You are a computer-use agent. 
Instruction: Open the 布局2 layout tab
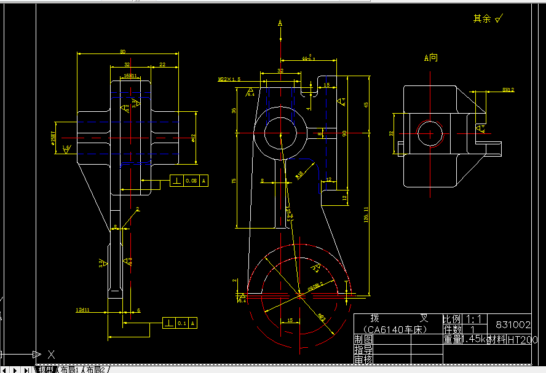[95, 369]
